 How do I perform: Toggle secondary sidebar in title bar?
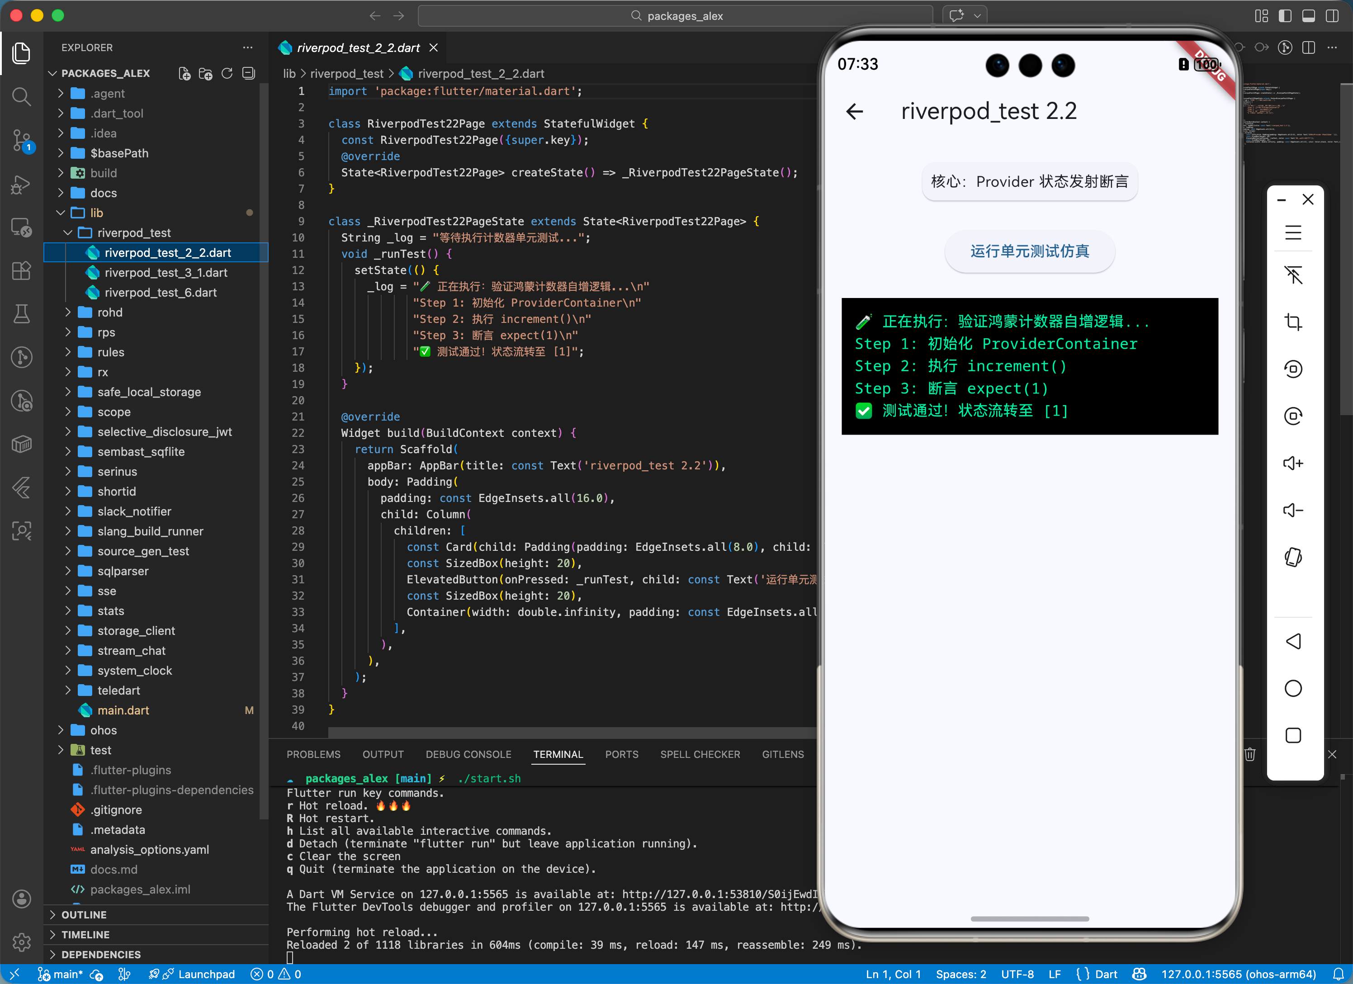pos(1332,15)
